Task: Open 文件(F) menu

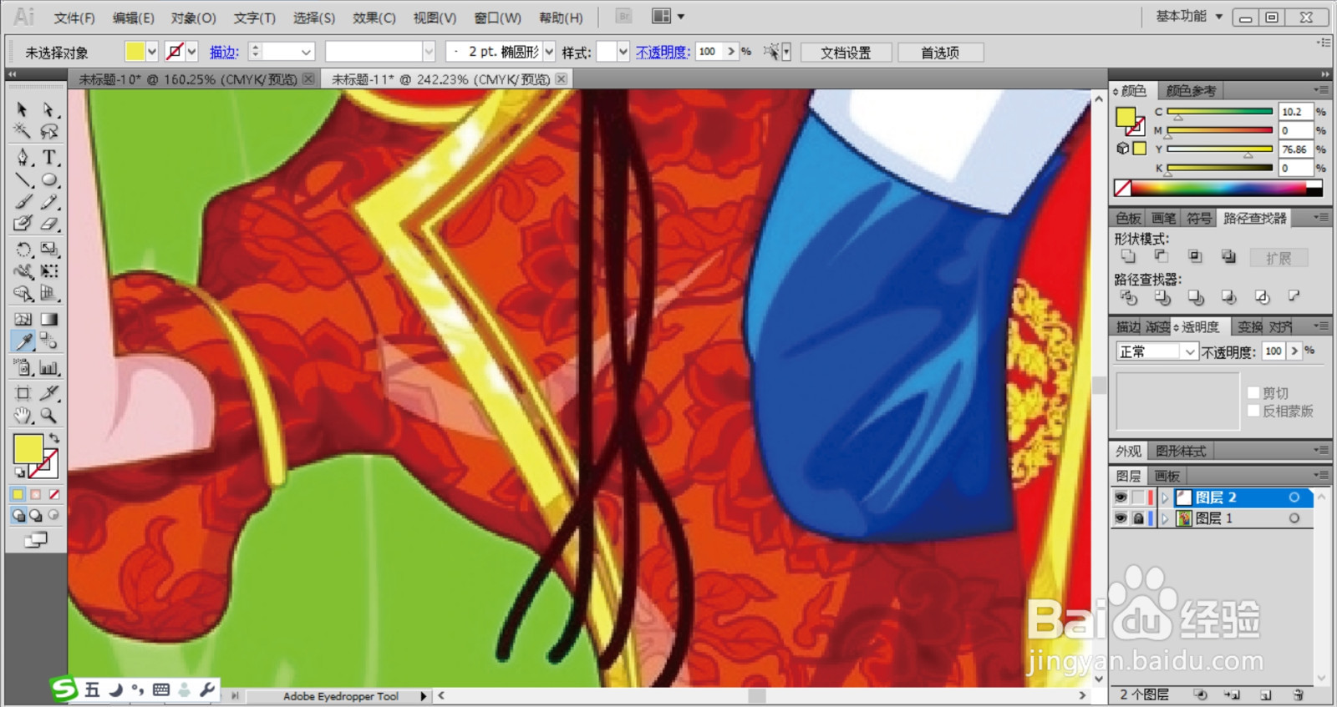Action: coord(74,18)
